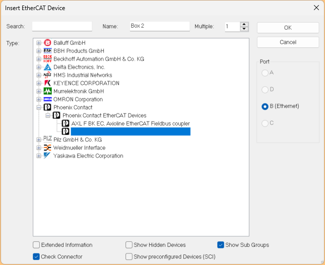Screen dimensions: 325x265
Task: Select the KEYENCE CORPORATION tree row
Action: 86,83
